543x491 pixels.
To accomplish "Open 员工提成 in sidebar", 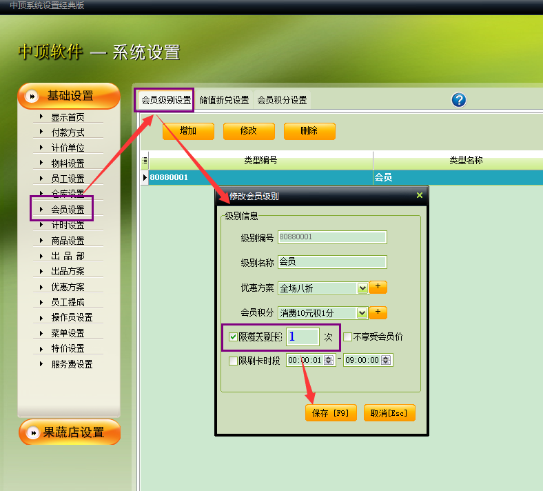I will coord(68,302).
